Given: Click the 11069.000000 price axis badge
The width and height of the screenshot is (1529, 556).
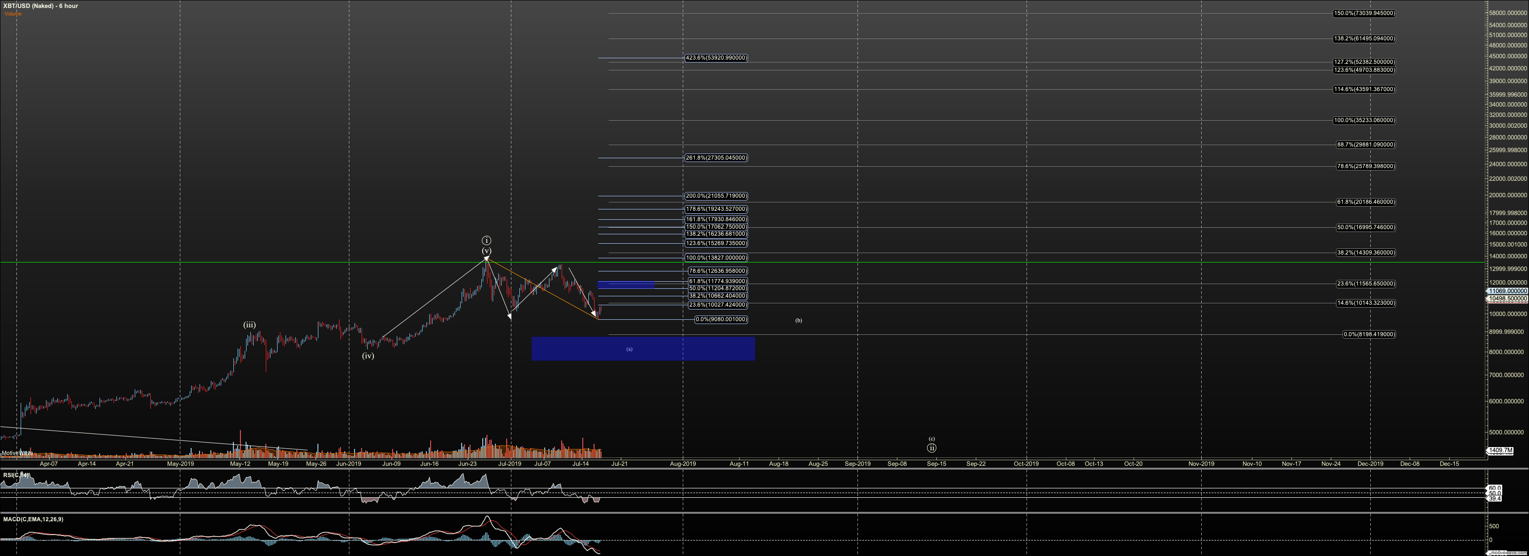Looking at the screenshot, I should click(x=1507, y=291).
